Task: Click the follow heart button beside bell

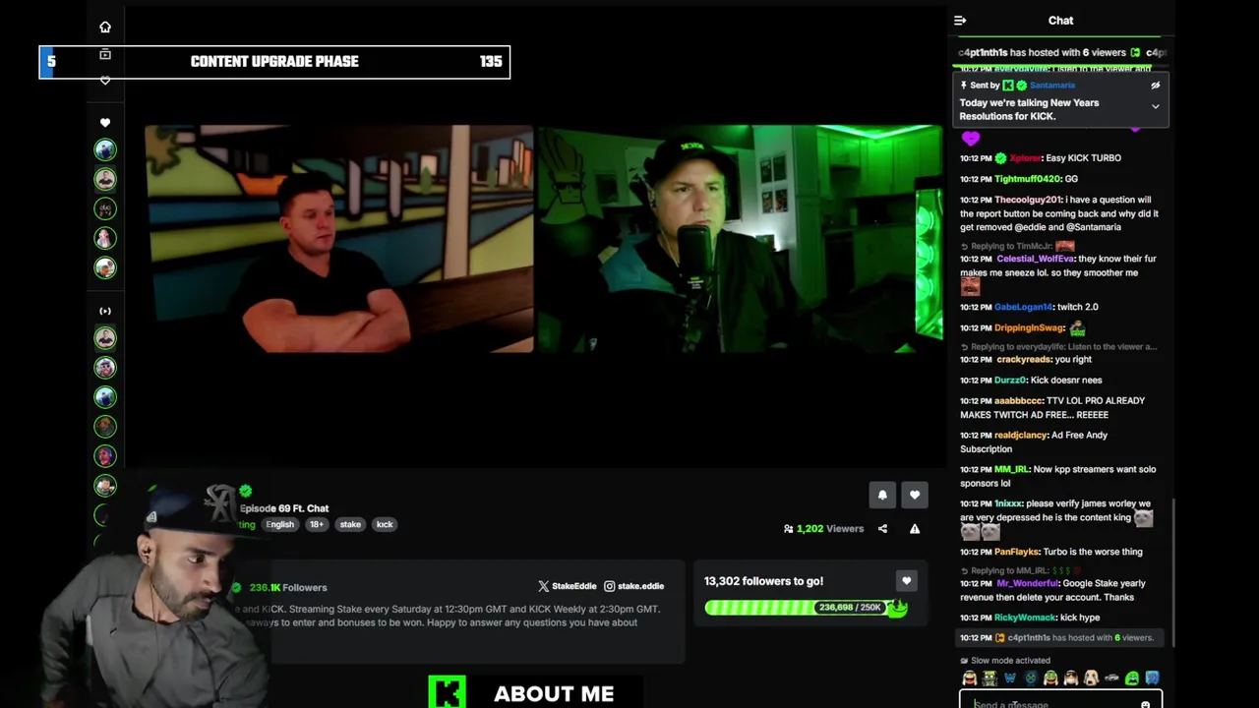Action: [915, 496]
